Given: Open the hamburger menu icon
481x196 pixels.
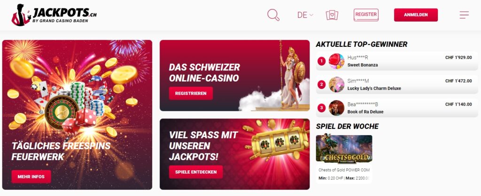Looking at the screenshot, I should tap(464, 15).
